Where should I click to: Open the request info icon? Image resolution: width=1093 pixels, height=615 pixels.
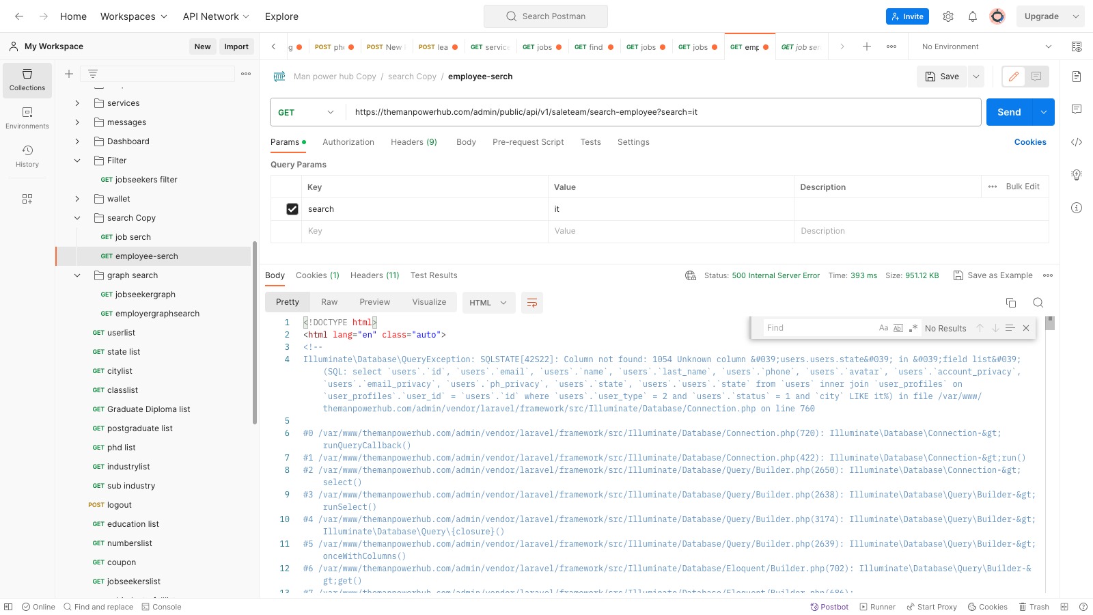point(1077,208)
